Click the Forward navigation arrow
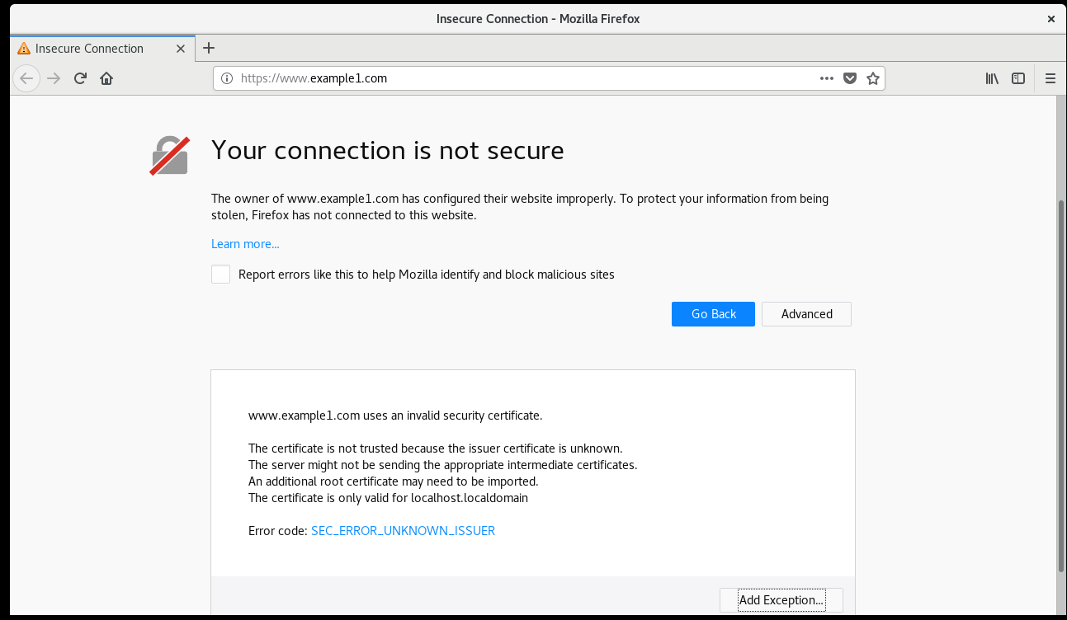Viewport: 1067px width, 620px height. [54, 78]
